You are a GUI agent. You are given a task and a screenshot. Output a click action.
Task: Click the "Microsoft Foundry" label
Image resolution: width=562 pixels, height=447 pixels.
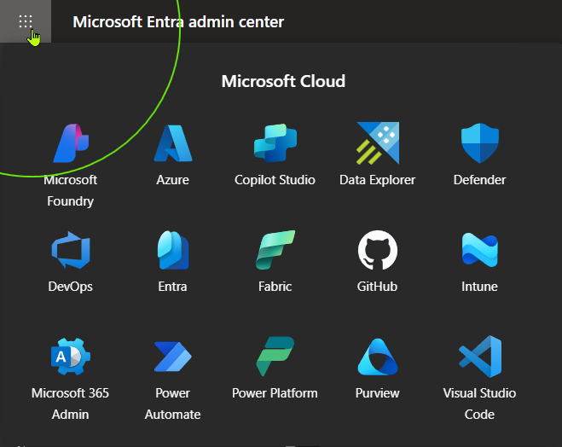pyautogui.click(x=70, y=190)
